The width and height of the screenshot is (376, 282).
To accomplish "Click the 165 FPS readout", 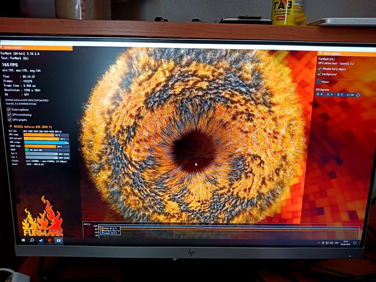I will point(10,65).
